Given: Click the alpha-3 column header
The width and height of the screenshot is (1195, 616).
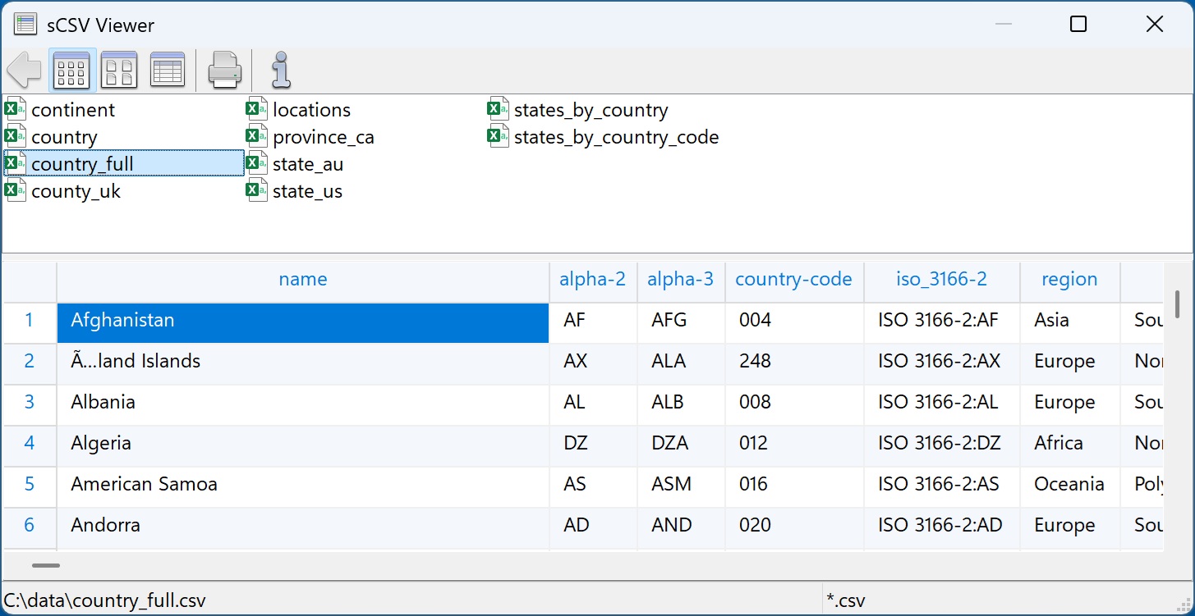Looking at the screenshot, I should coord(680,280).
